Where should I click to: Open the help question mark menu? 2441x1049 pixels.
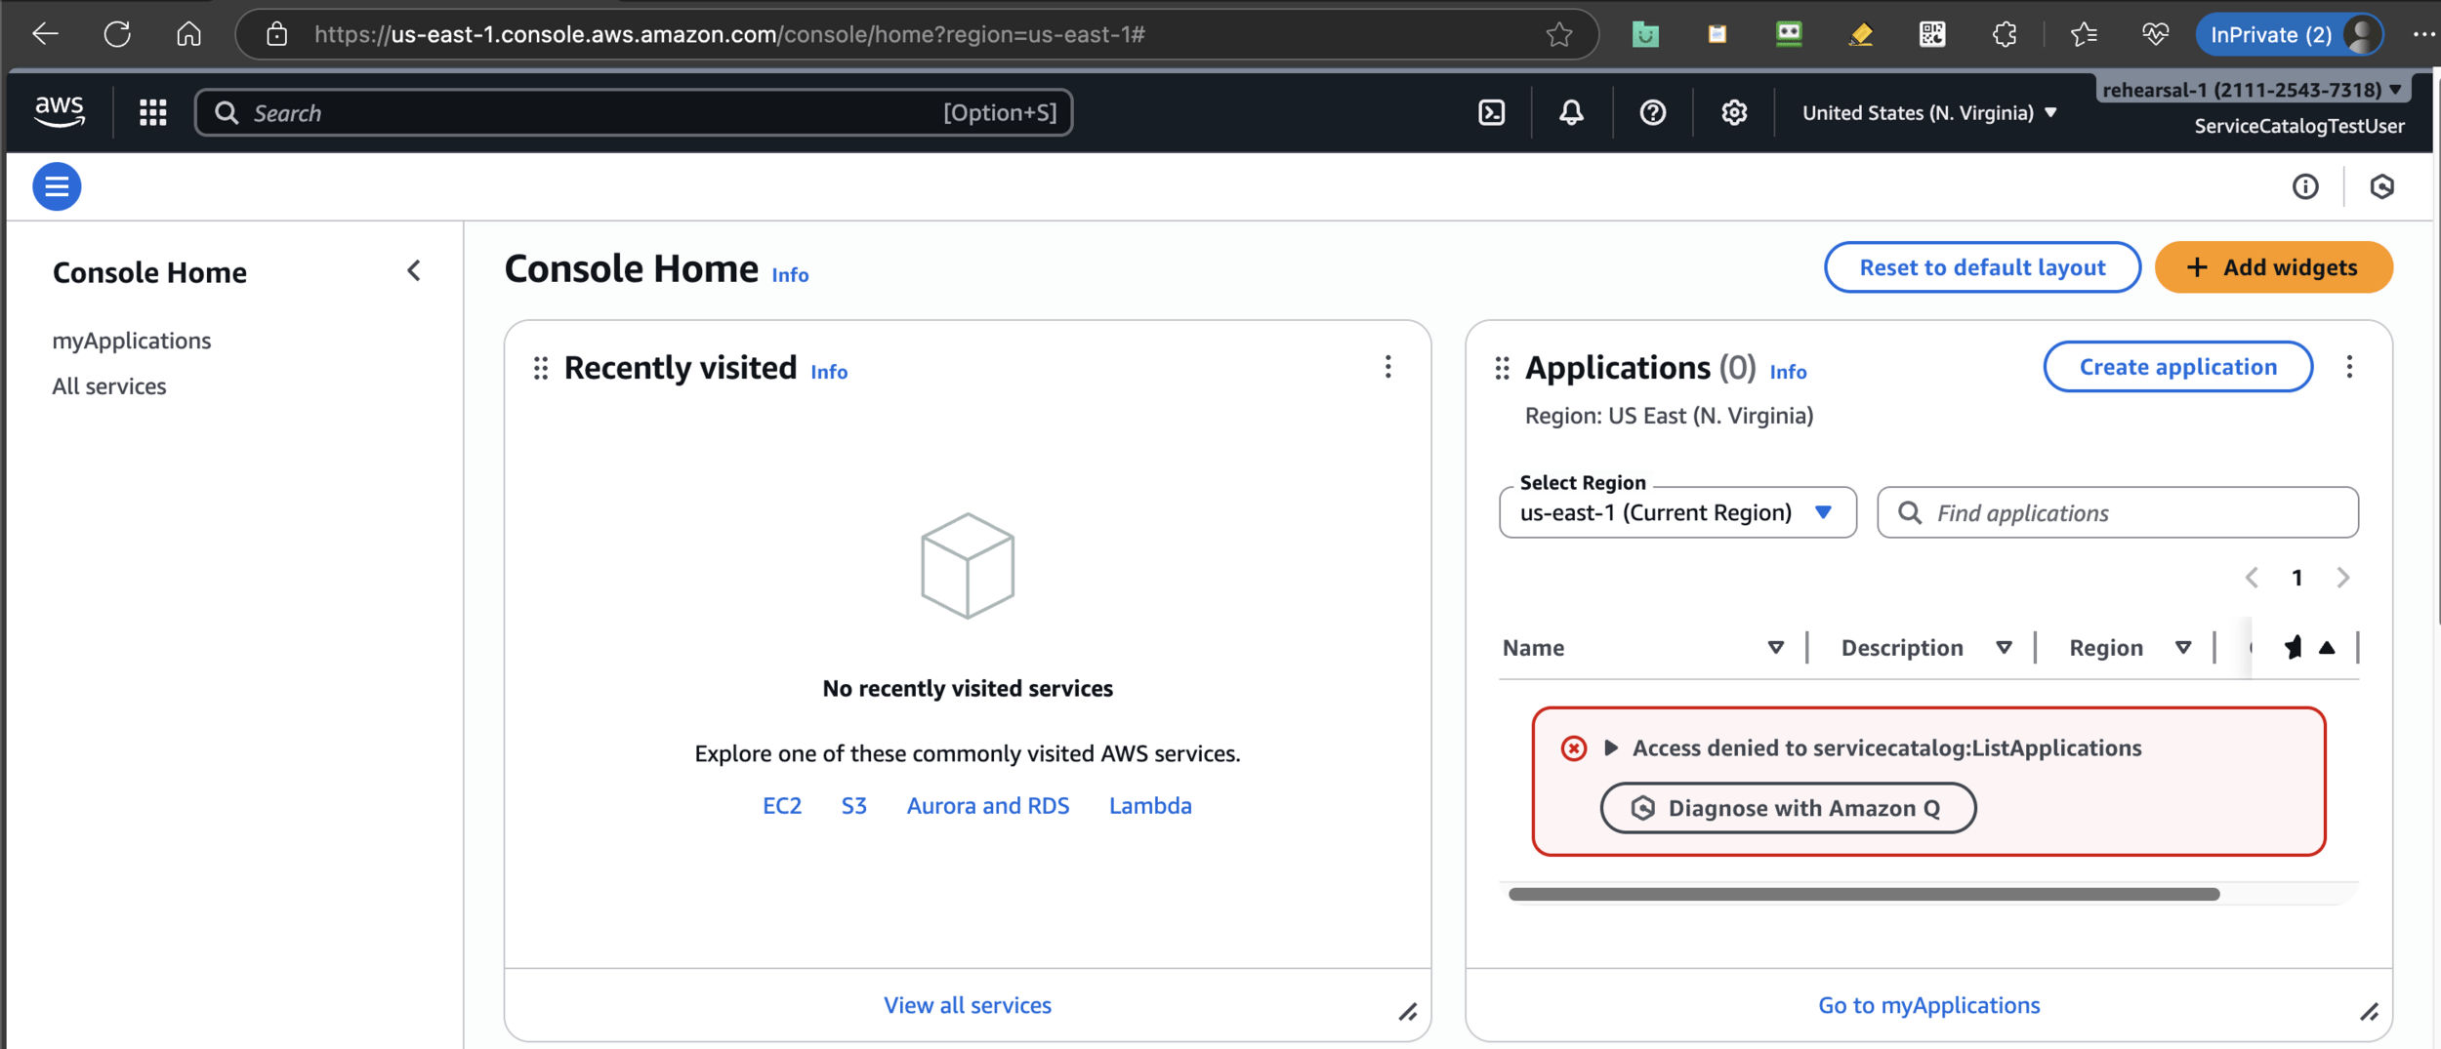coord(1652,112)
